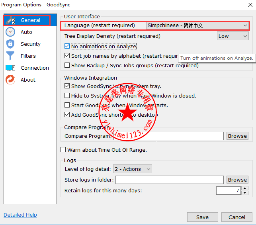Image resolution: width=256 pixels, height=225 pixels.
Task: Open the Security shield lock icon
Action: coord(10,44)
